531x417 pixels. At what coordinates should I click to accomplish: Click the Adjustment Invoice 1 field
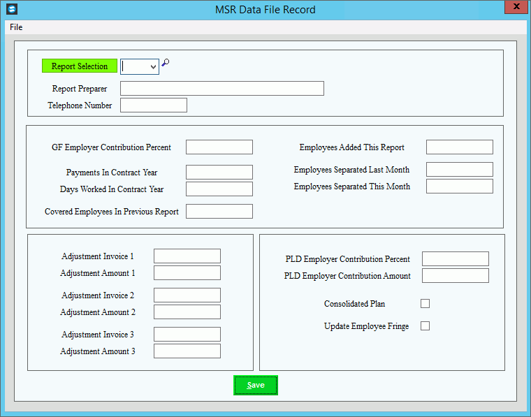(x=187, y=256)
